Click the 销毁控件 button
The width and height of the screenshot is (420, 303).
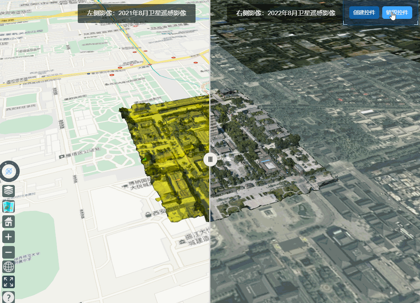tap(397, 13)
